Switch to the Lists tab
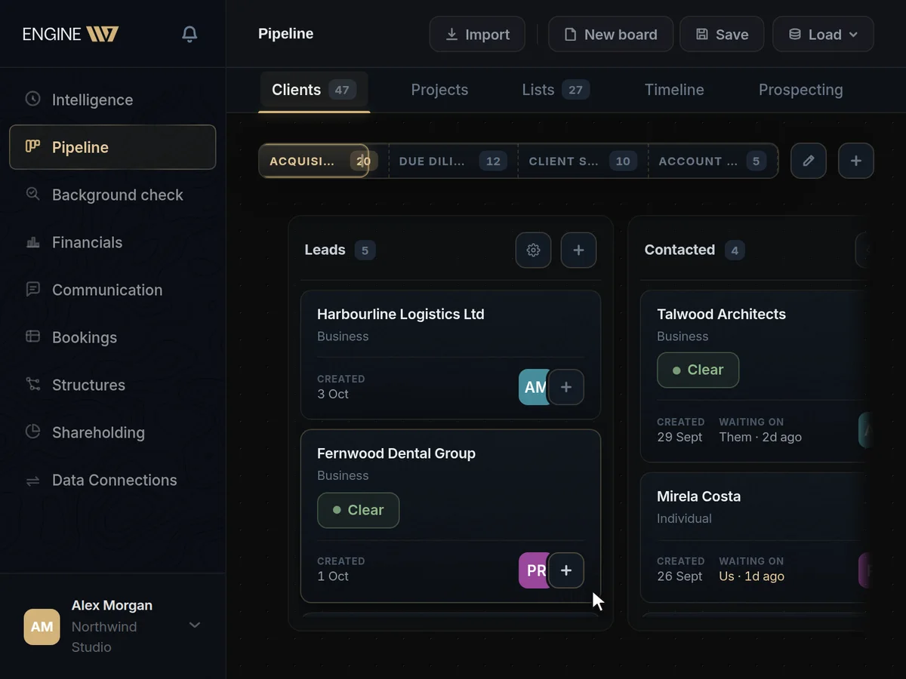The height and width of the screenshot is (679, 906). tap(556, 90)
